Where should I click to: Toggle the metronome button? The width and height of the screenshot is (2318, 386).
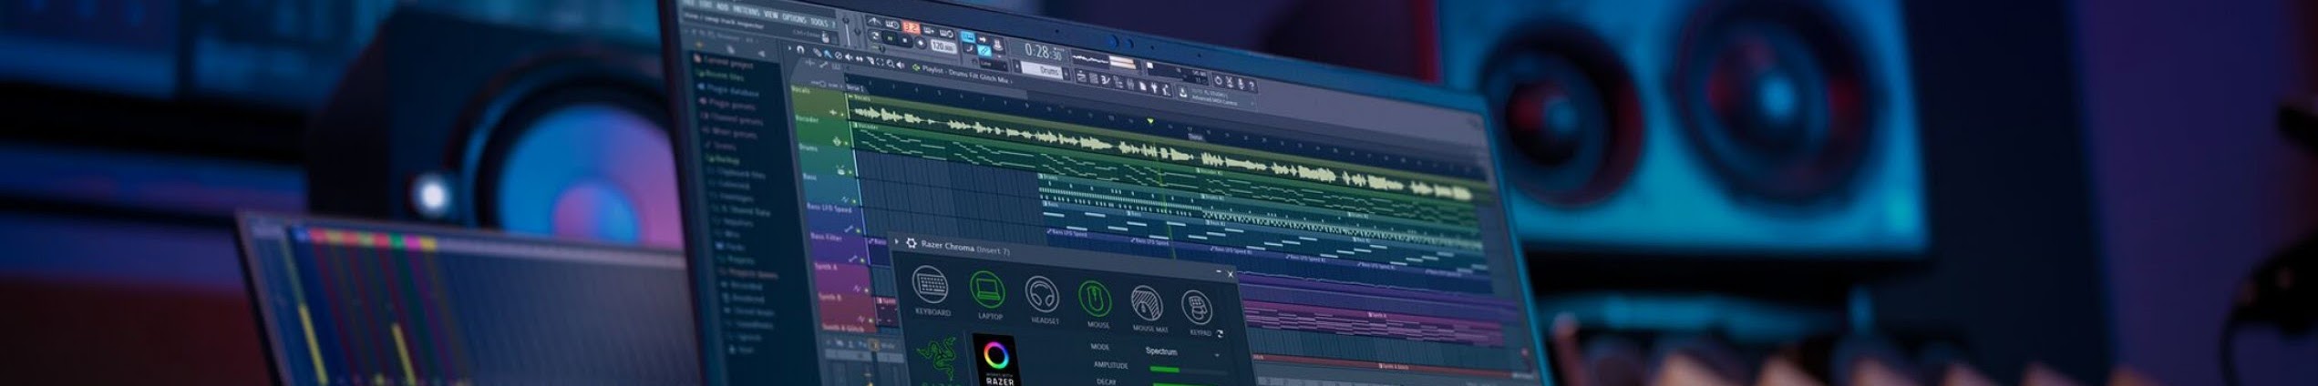(874, 22)
